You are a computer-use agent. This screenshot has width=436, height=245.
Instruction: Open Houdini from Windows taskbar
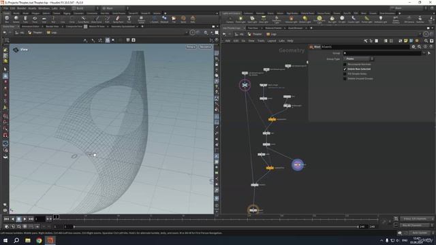point(50,240)
